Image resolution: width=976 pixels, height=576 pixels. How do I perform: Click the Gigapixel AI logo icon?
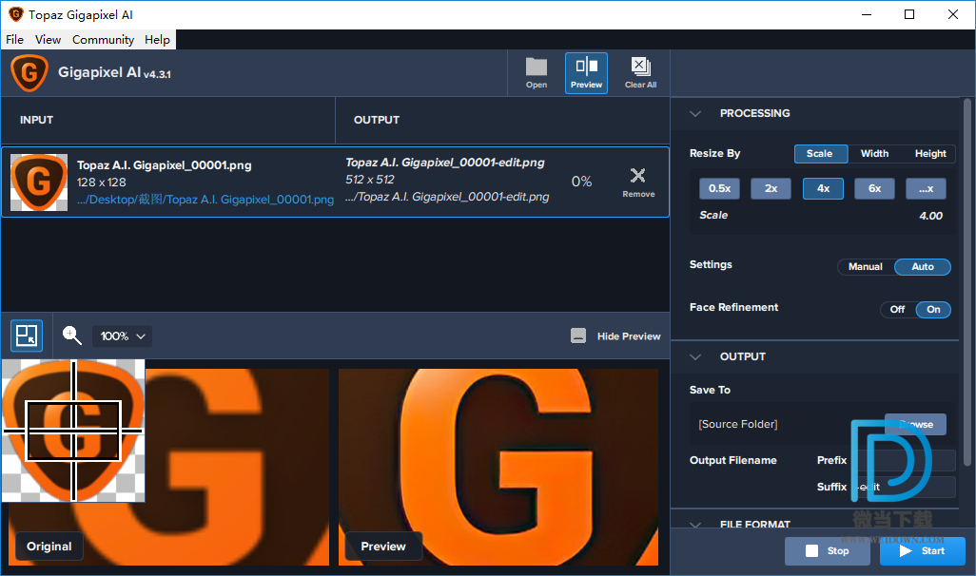29,73
